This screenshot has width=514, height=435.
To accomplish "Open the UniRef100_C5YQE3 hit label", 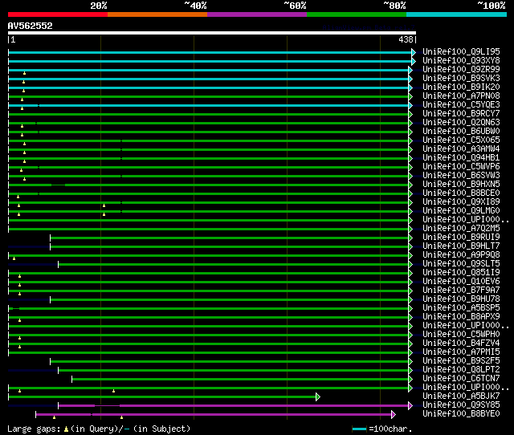I will tap(460, 104).
